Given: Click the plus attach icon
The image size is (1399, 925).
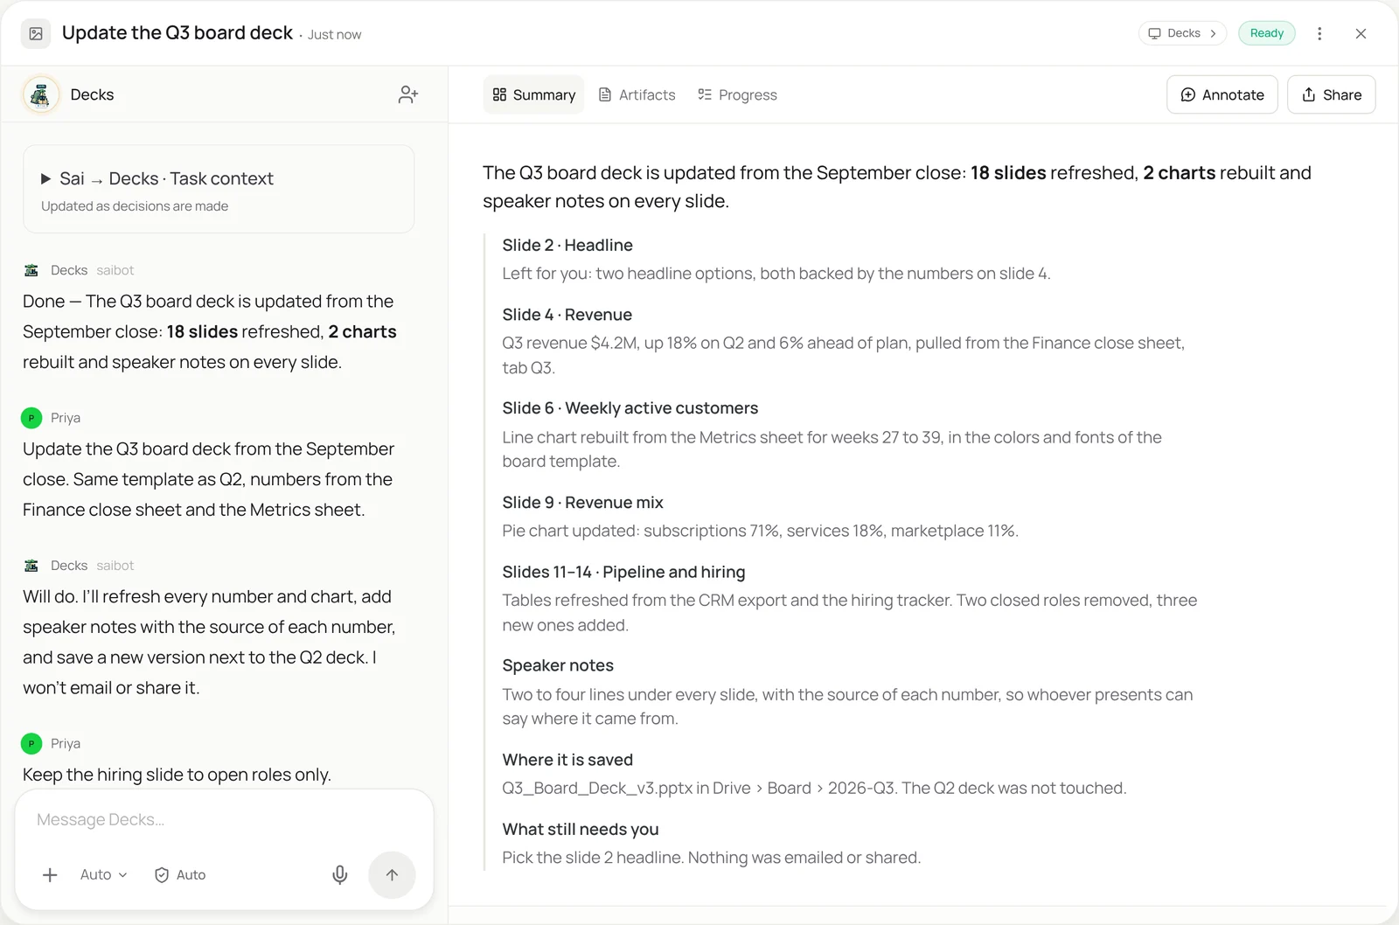Looking at the screenshot, I should pyautogui.click(x=50, y=874).
